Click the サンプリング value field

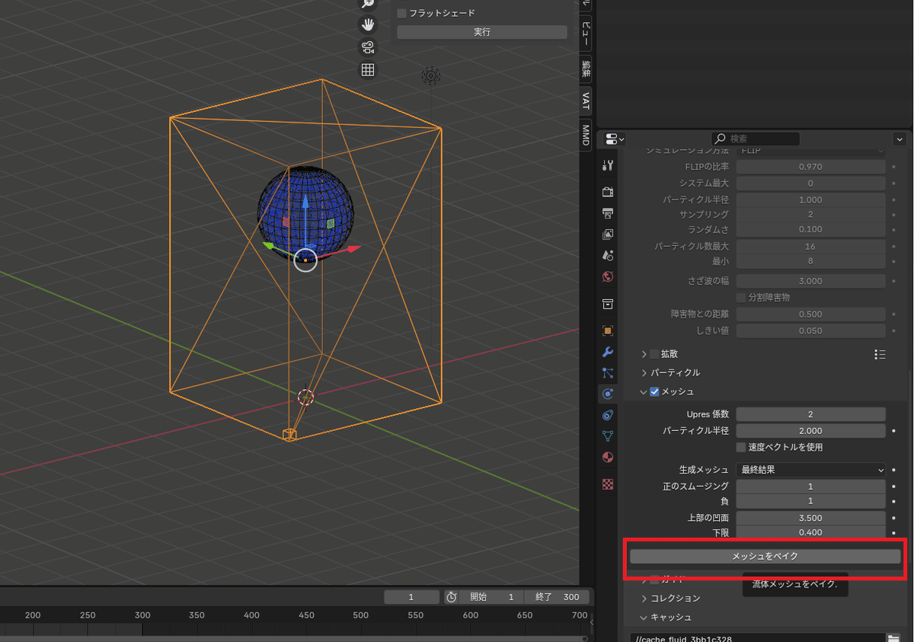click(810, 215)
